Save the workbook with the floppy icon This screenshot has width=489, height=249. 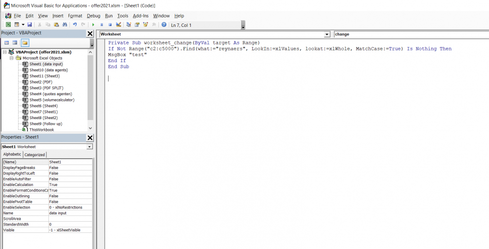pos(30,25)
